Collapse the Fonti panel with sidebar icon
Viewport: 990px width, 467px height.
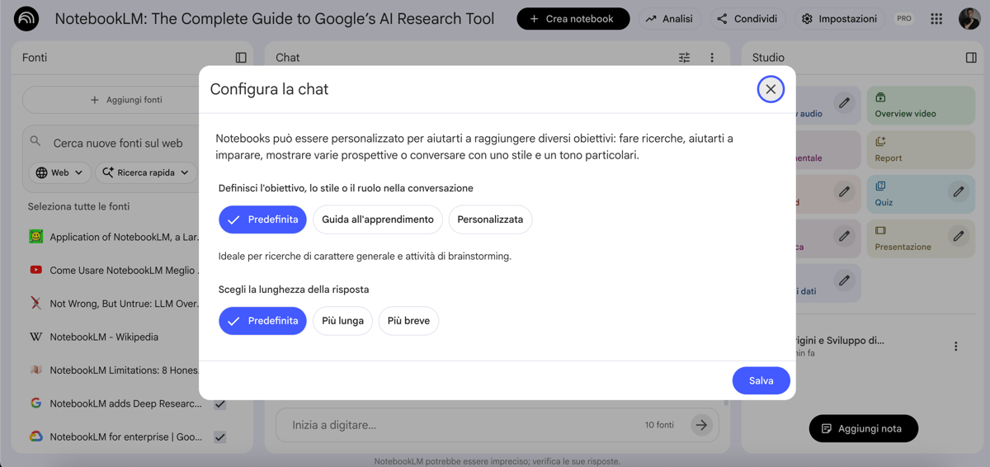tap(241, 58)
